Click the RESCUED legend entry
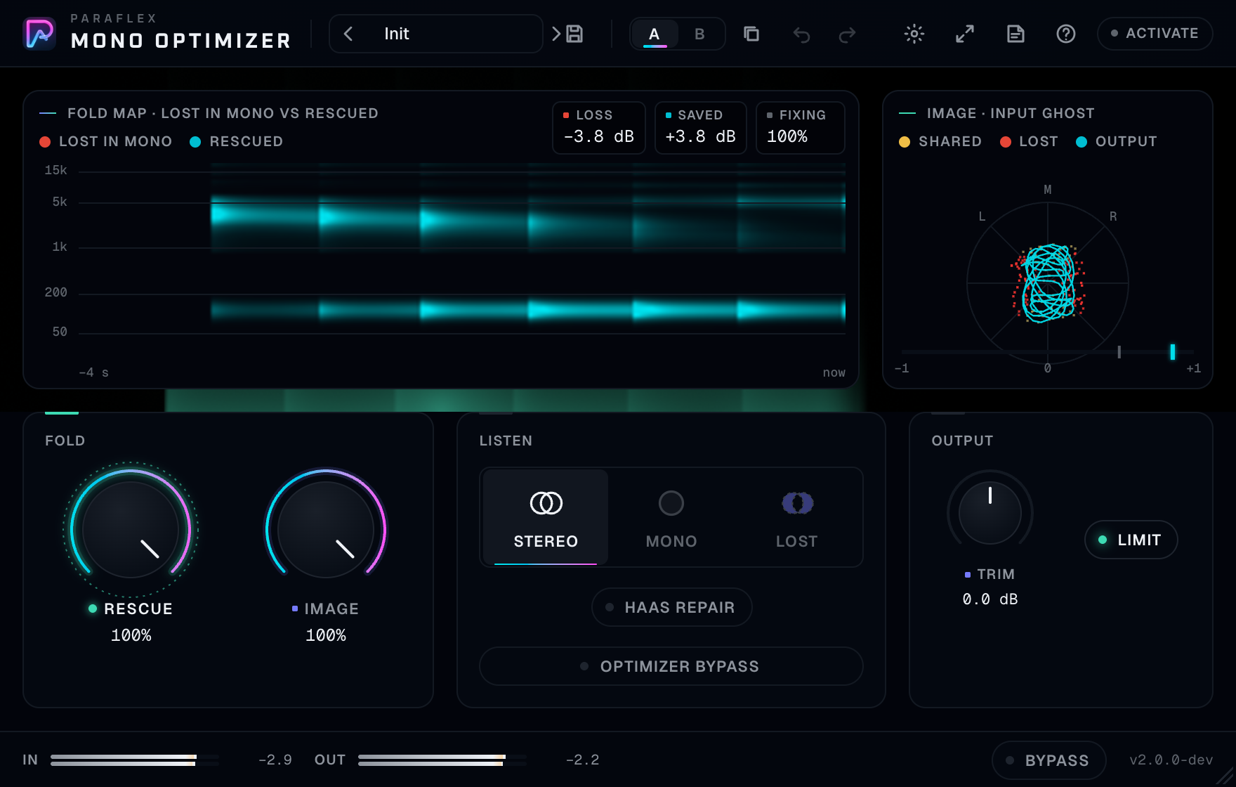This screenshot has width=1236, height=787. [237, 141]
